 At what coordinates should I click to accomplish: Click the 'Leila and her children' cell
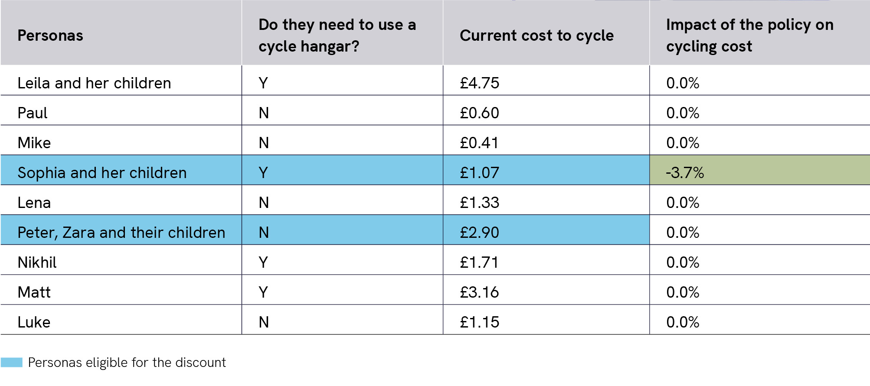94,83
